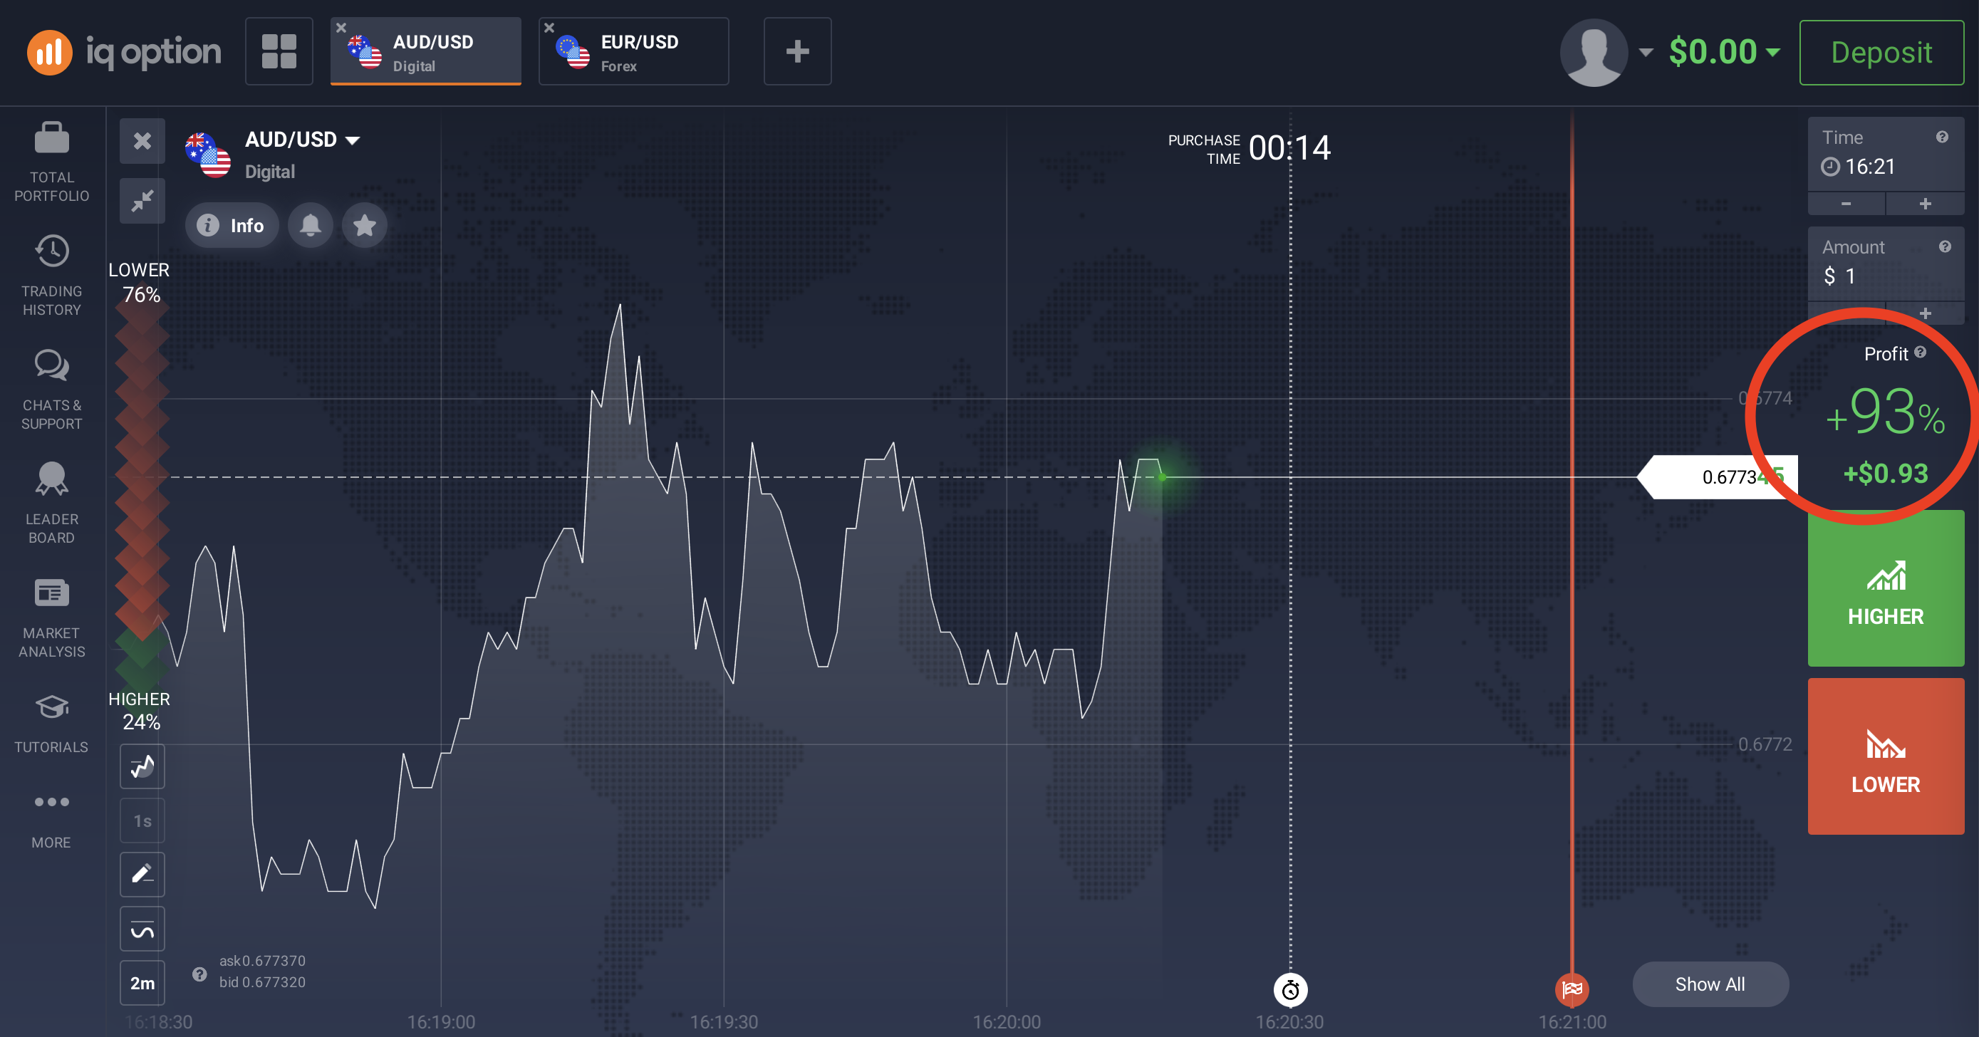Click the 16:20:00 time axis label

click(1007, 1021)
